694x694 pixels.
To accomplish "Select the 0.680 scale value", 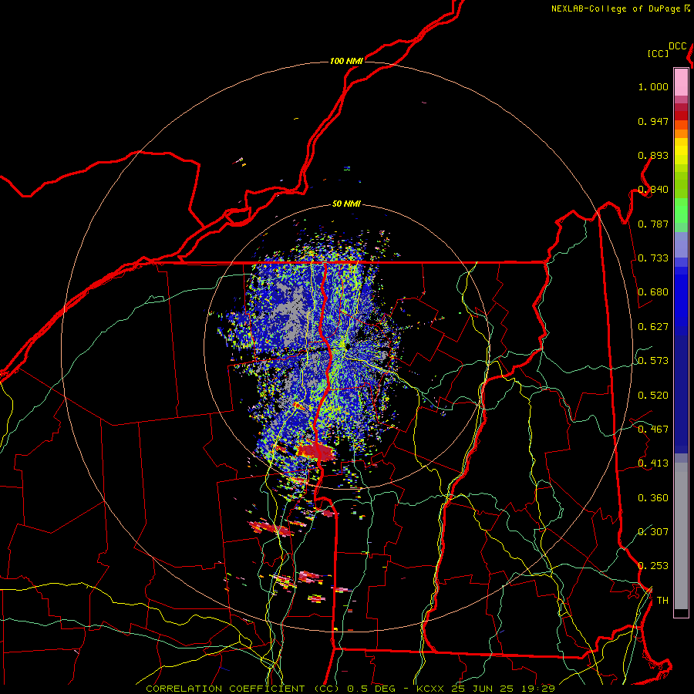I will coord(653,292).
